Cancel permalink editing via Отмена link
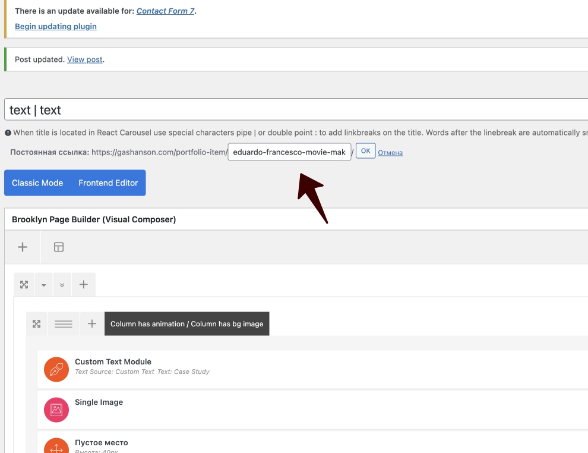The image size is (588, 453). coord(390,153)
